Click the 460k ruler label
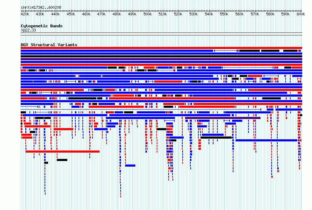Image resolution: width=312 pixels, height=210 pixels. (x=86, y=14)
